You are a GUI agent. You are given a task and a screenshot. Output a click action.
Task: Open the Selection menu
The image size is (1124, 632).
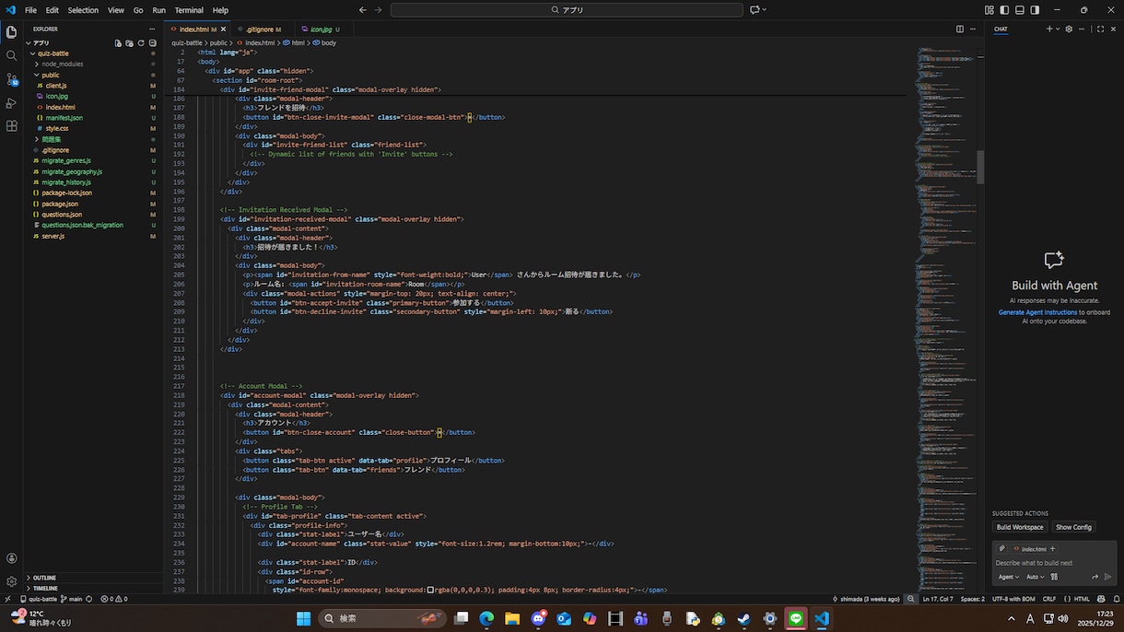[x=83, y=10]
